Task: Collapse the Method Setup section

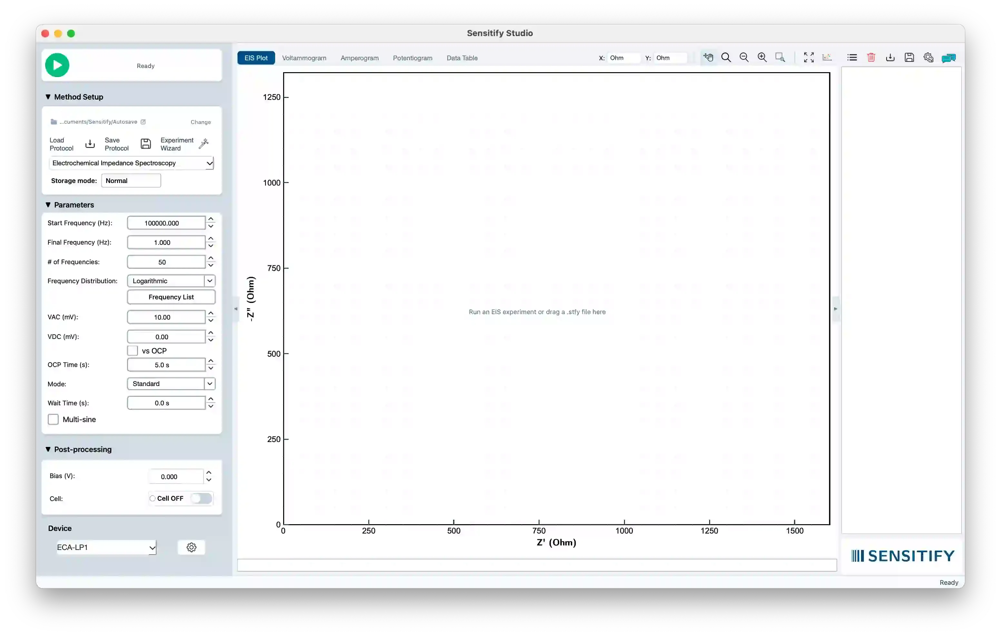Action: [x=48, y=97]
